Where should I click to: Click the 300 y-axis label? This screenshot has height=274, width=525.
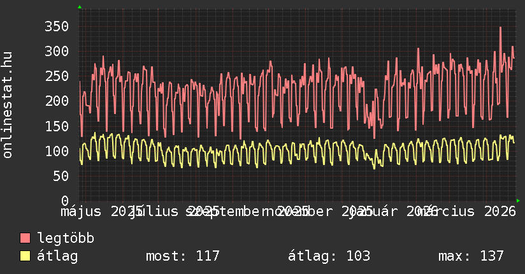[56, 51]
